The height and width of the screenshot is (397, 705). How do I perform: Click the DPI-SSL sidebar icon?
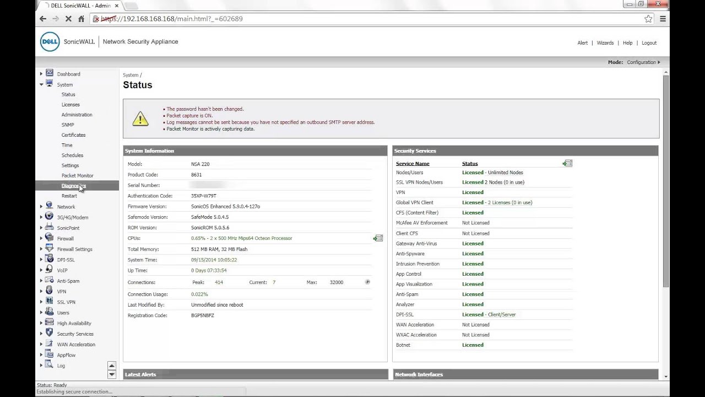(49, 259)
